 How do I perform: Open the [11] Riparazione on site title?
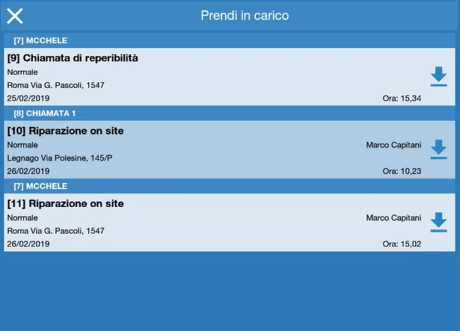click(65, 203)
